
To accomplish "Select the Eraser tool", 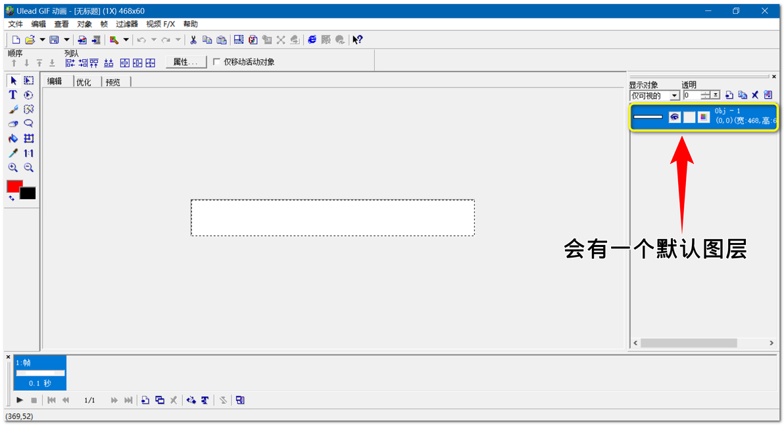I will (13, 124).
